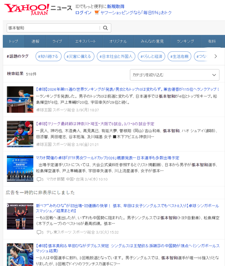225x266 pixels.
Task: Open the カテゴリを絞り込む dropdown
Action: pyautogui.click(x=174, y=75)
